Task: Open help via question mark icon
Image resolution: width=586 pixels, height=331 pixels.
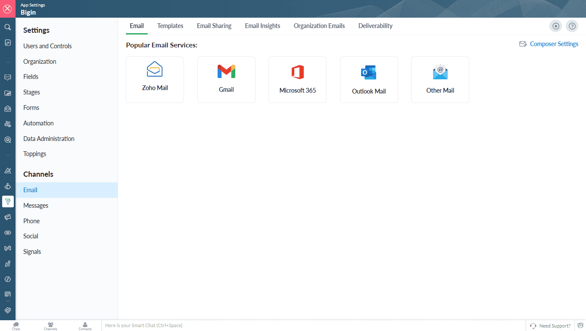Action: pyautogui.click(x=572, y=26)
